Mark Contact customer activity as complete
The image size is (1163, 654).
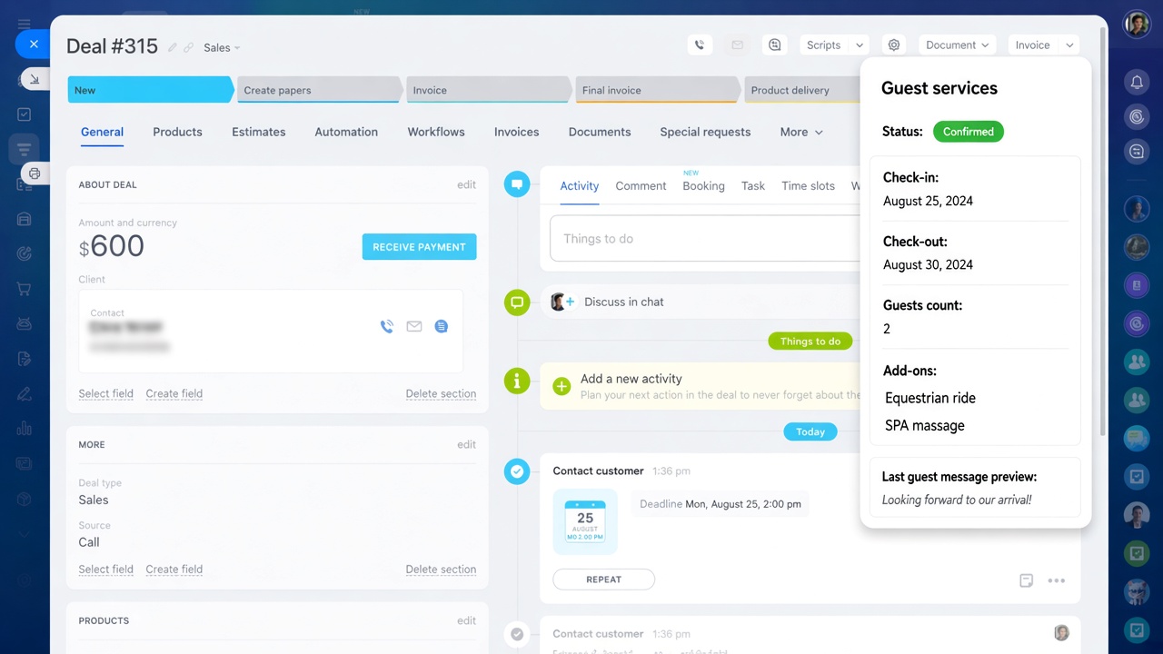pos(517,471)
